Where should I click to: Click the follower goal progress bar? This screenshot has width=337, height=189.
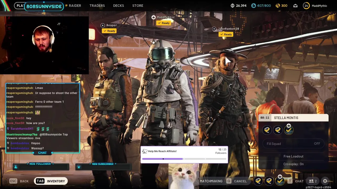pos(184,159)
